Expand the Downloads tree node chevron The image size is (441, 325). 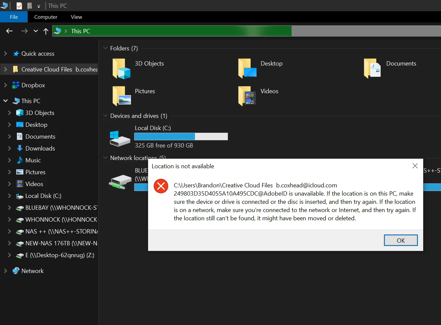(x=10, y=148)
